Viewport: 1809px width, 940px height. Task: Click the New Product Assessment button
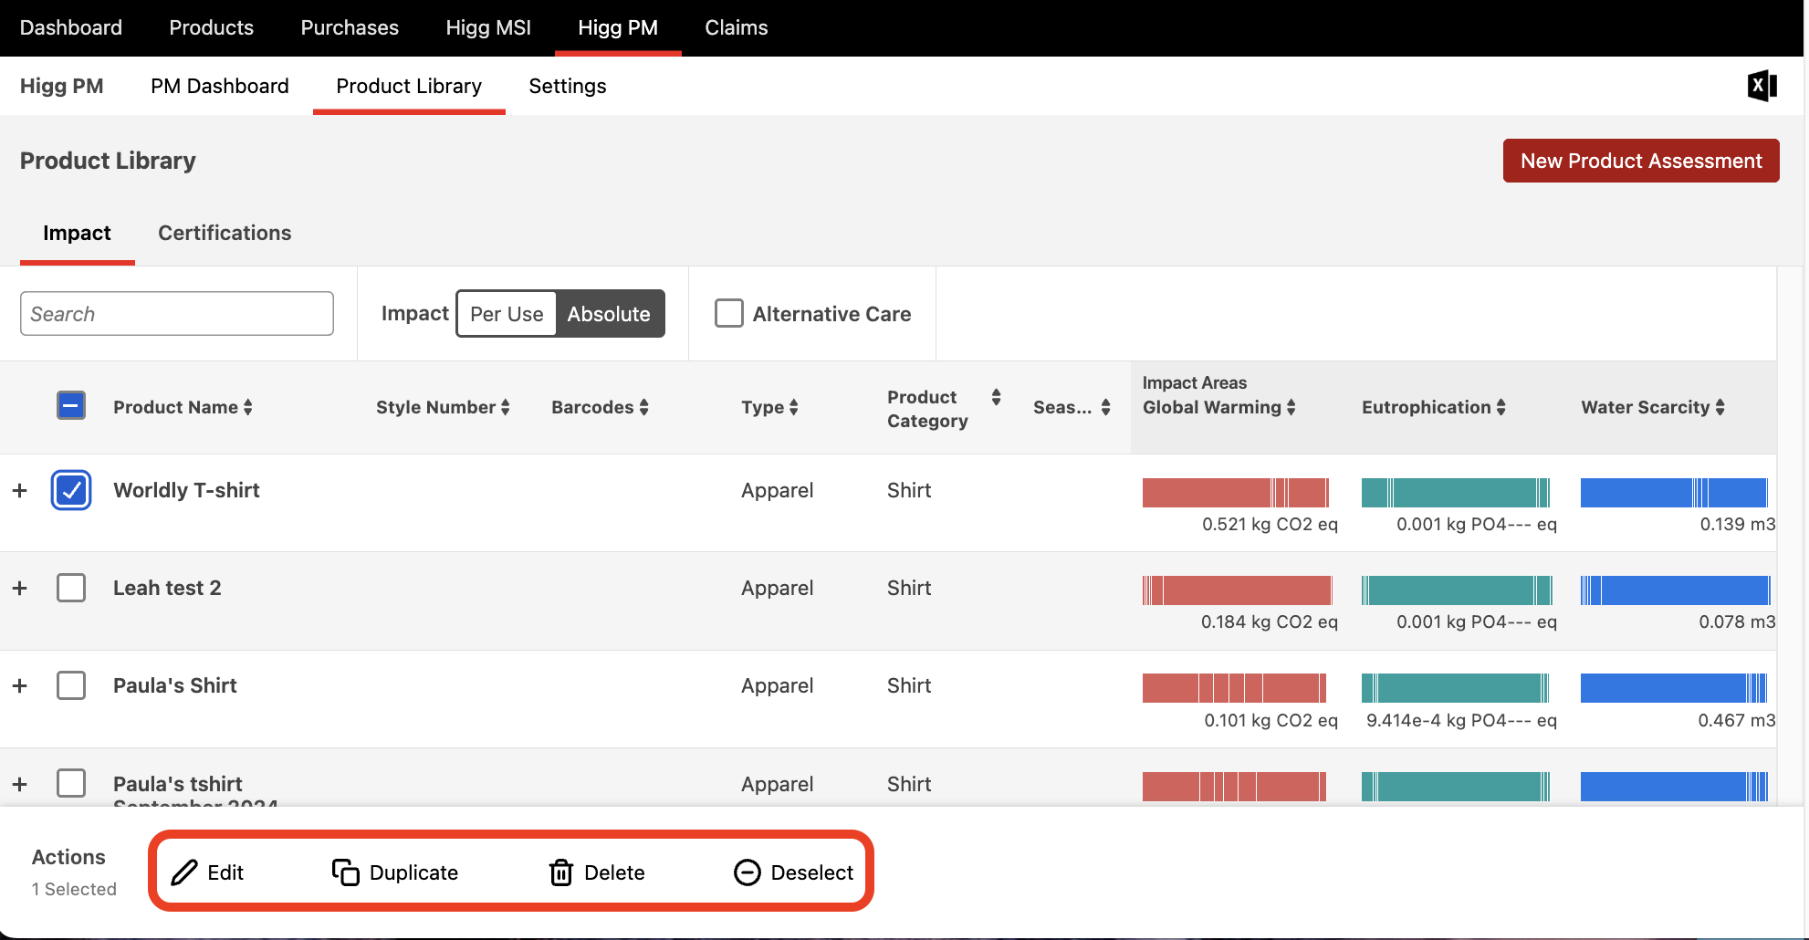1641,161
